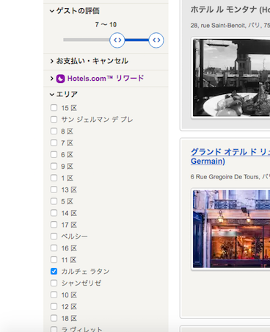
Task: Check the 1 区 area checkbox
Action: coord(54,178)
